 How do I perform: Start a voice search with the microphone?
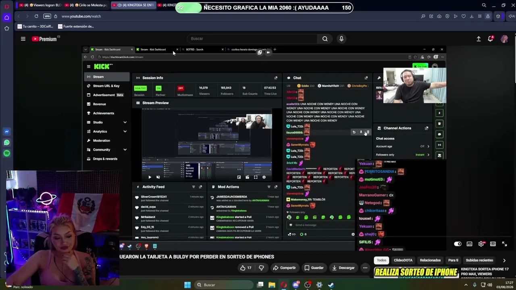[341, 39]
